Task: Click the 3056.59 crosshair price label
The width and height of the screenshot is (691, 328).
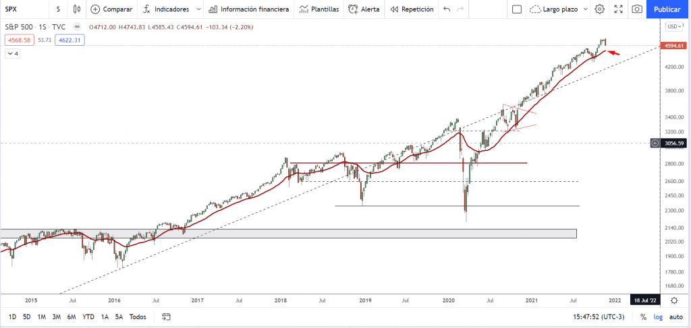Action: pyautogui.click(x=674, y=143)
